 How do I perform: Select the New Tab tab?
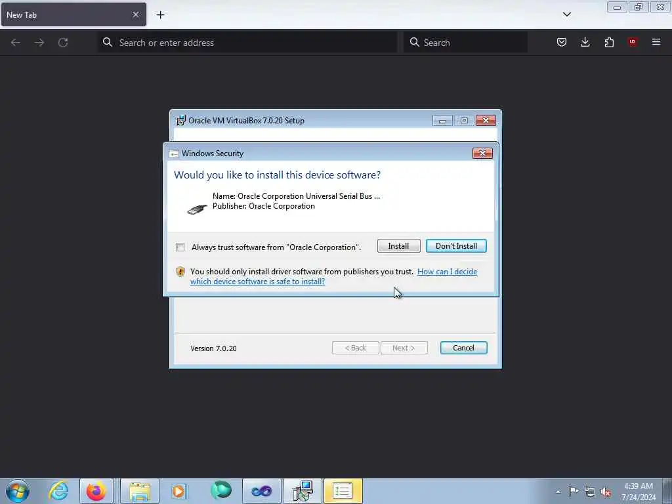click(73, 14)
